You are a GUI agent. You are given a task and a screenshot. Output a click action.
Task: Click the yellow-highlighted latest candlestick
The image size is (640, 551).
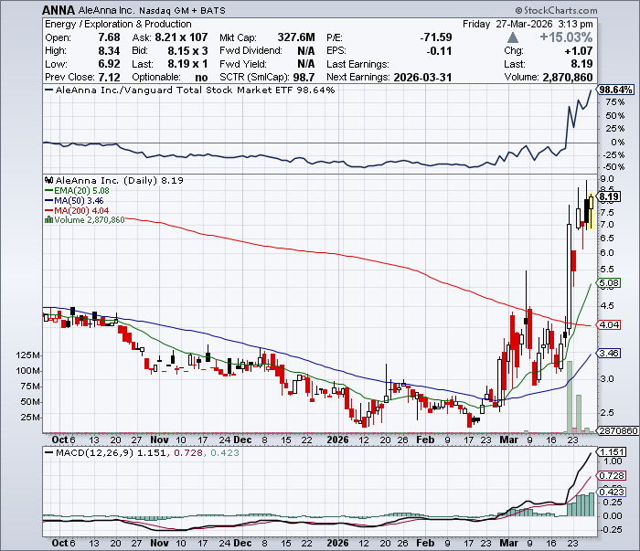pos(591,210)
